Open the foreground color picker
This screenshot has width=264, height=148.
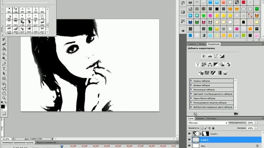pos(3,106)
